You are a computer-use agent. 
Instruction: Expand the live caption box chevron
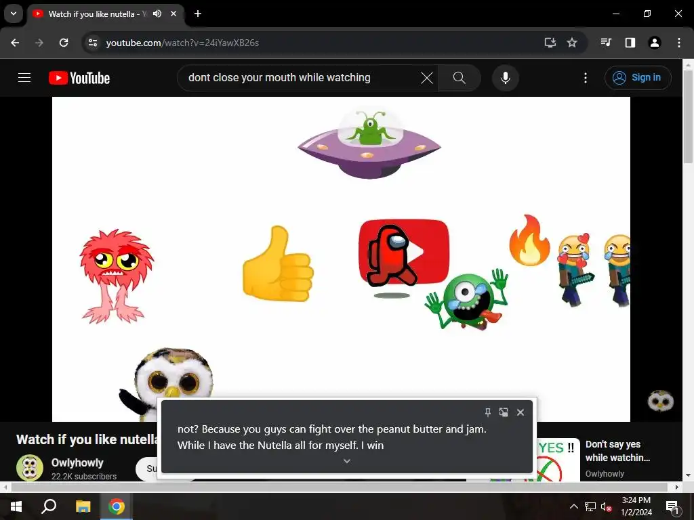click(347, 461)
